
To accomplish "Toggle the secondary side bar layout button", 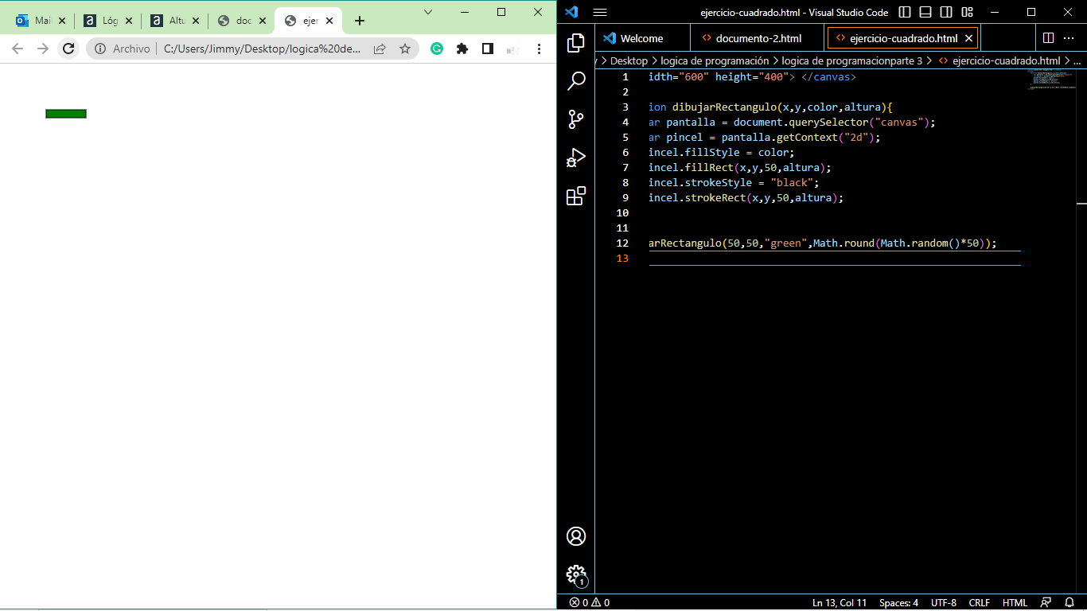I will 946,12.
